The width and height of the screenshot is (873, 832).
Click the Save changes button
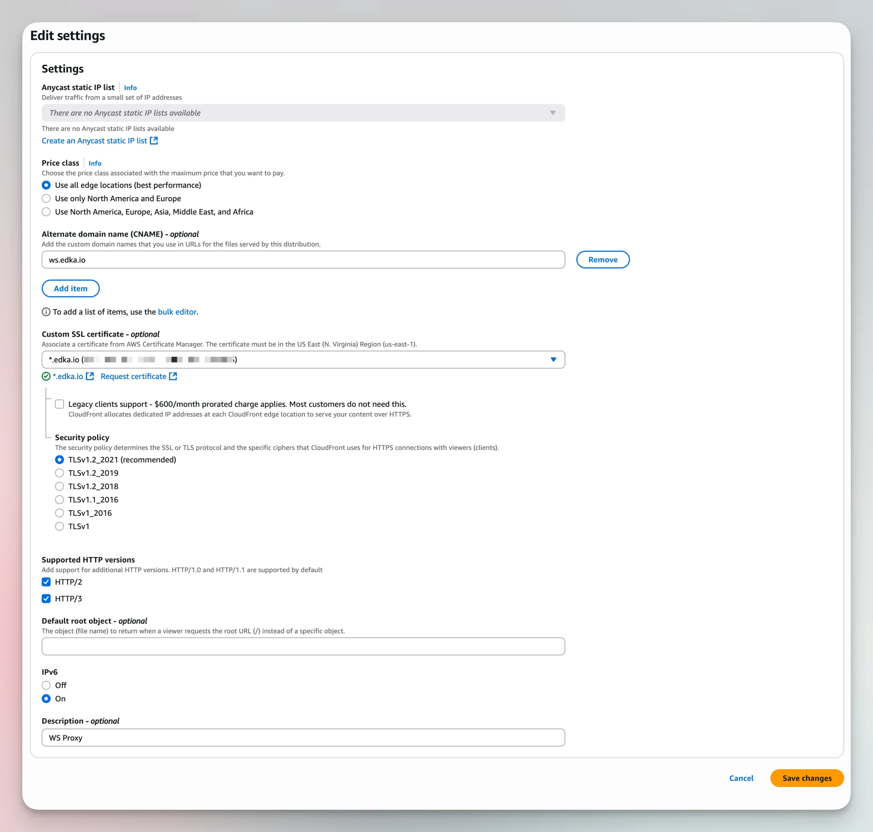807,778
